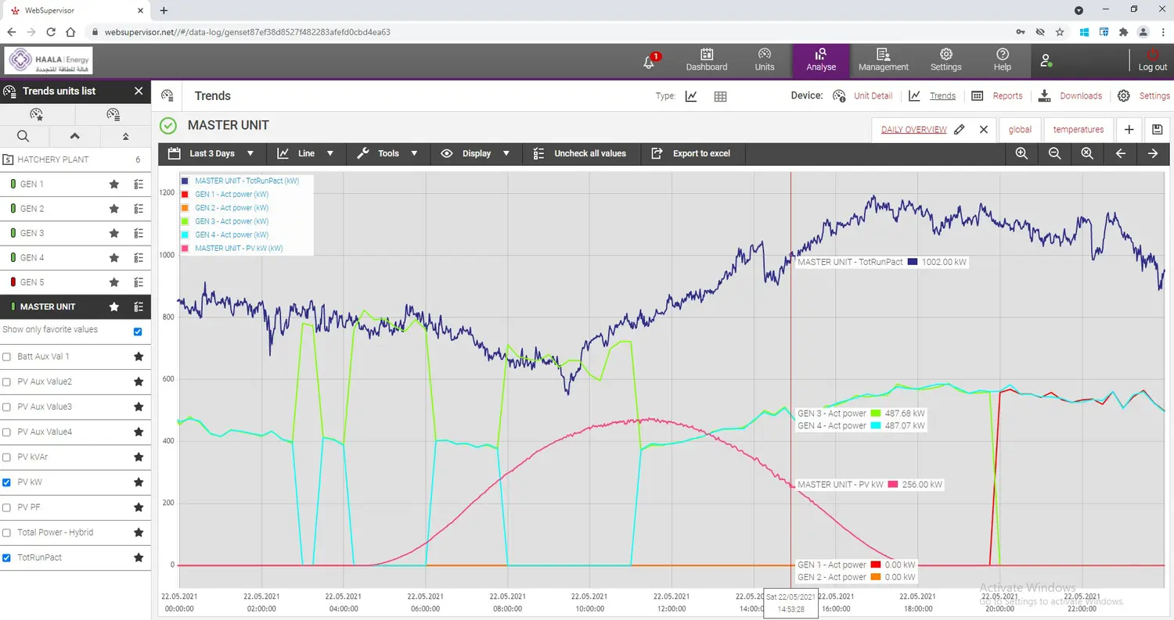The image size is (1174, 620).
Task: Check the PV Aux Value2 checkbox
Action: click(x=7, y=382)
